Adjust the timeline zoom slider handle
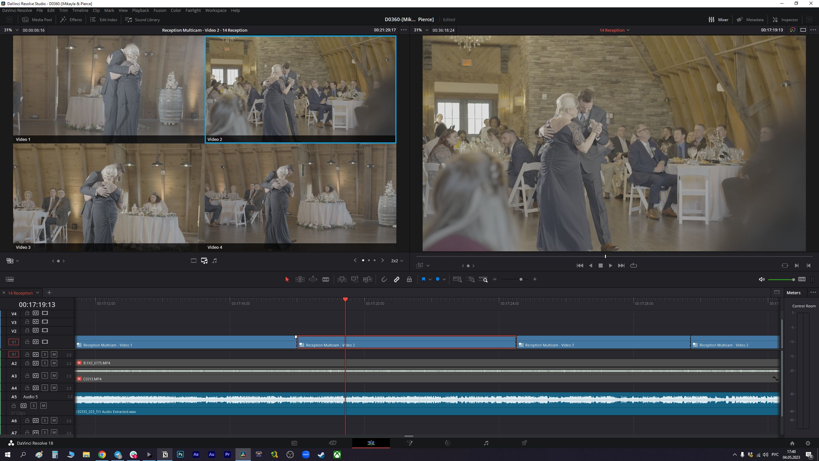This screenshot has width=819, height=461. pos(521,279)
